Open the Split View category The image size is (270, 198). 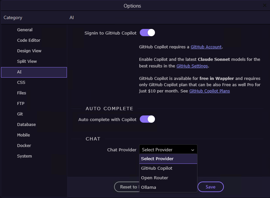click(34, 61)
